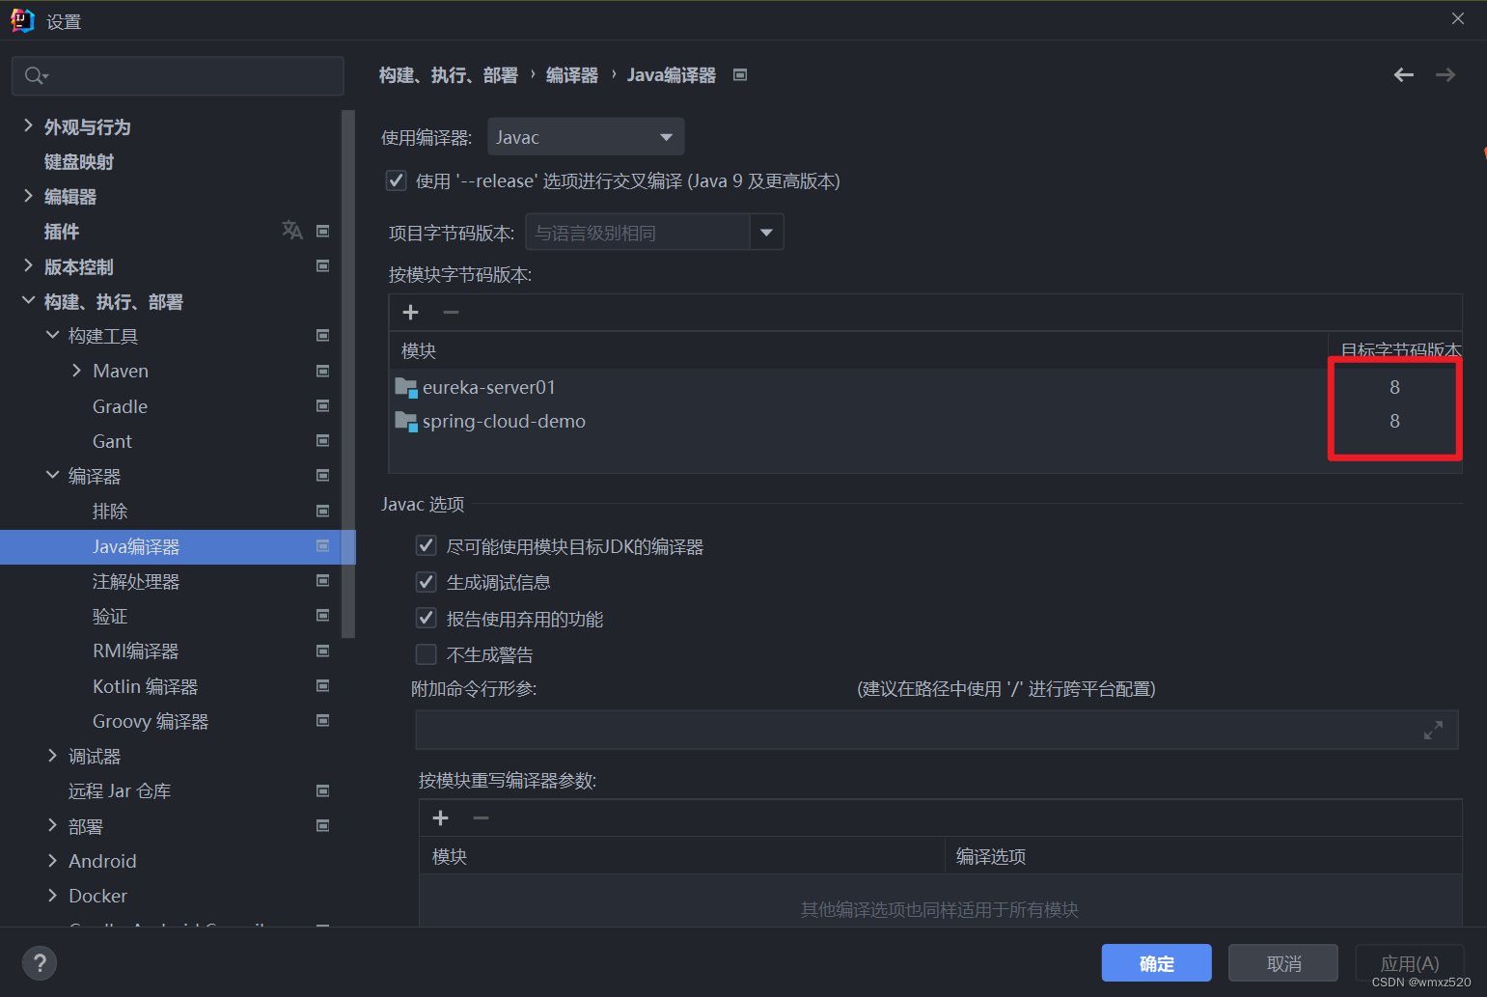Open the 部署 settings page
Screen dimensions: 1487x997
pyautogui.click(x=86, y=826)
